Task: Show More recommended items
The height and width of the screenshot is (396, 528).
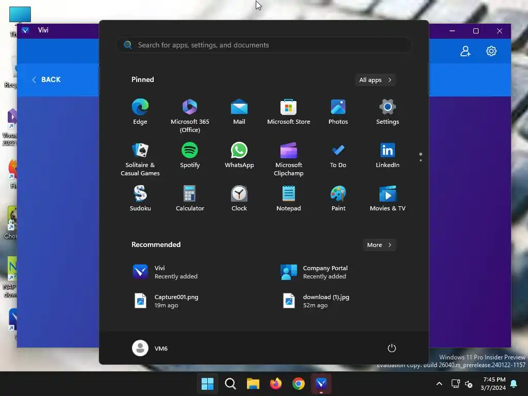Action: point(379,245)
